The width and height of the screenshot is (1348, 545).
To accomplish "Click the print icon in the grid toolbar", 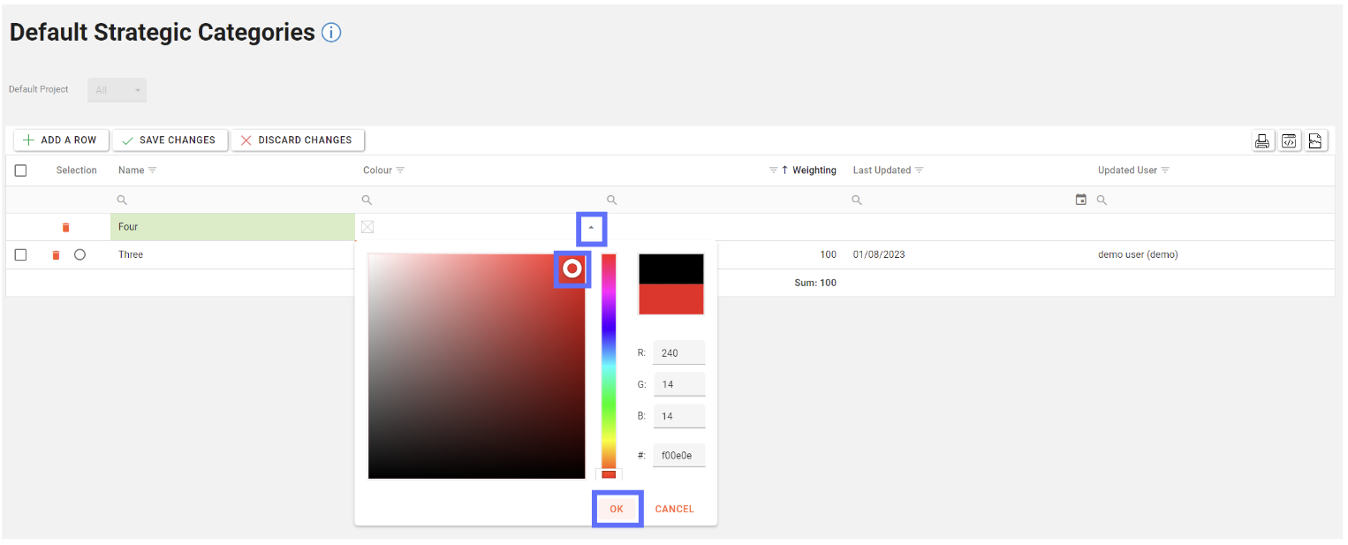I will pos(1262,140).
